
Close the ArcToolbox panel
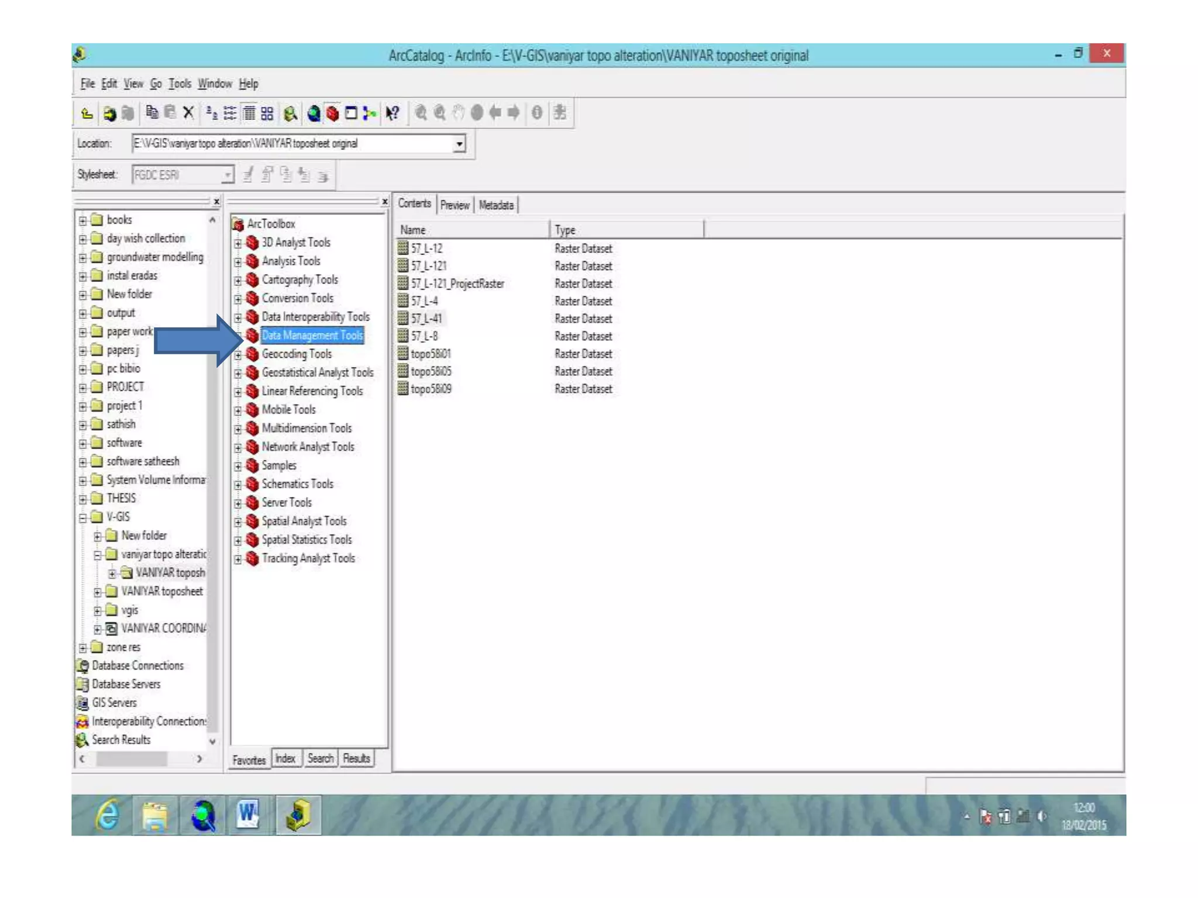384,202
